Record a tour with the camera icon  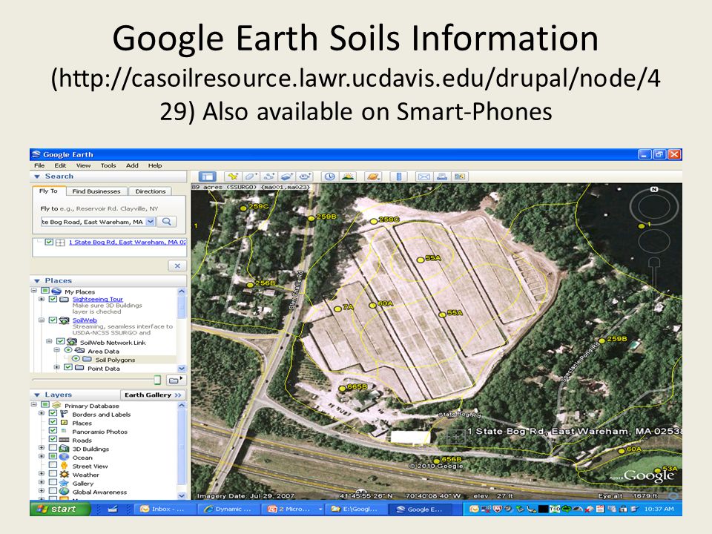point(305,177)
